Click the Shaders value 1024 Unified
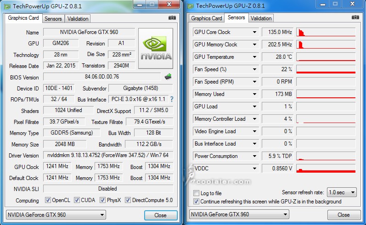Screen dimensions: 366x225 (68, 110)
